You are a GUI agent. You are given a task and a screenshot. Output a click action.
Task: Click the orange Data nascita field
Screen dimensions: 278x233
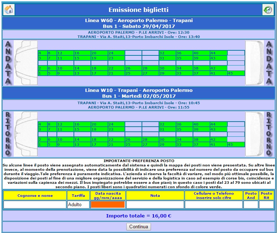(108, 205)
